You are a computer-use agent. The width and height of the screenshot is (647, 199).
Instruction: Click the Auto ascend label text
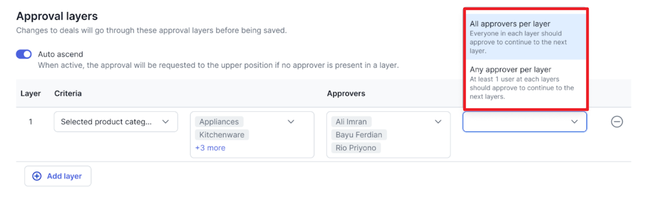(x=60, y=54)
